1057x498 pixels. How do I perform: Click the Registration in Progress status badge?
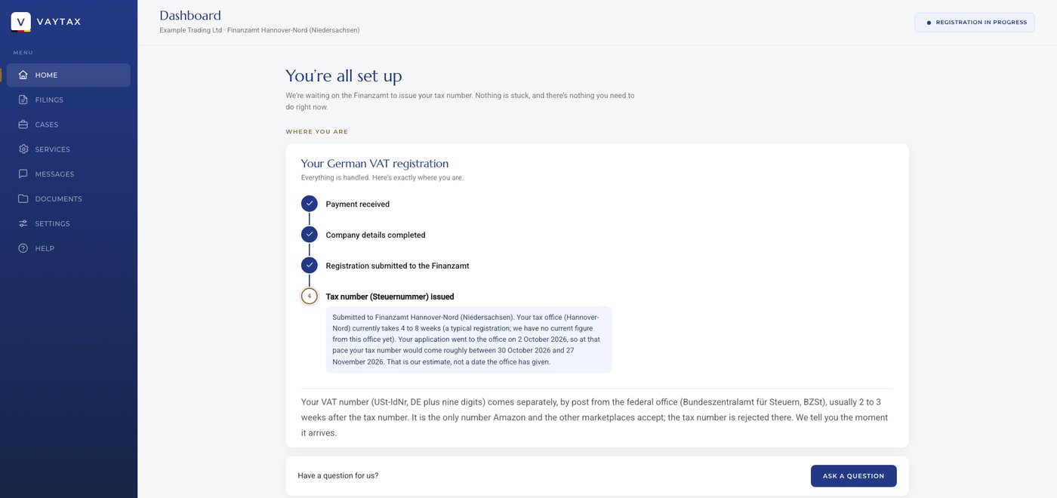click(975, 23)
